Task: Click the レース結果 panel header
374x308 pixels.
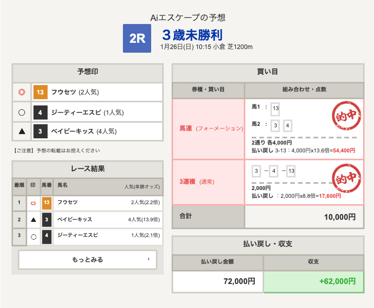Action: point(87,169)
